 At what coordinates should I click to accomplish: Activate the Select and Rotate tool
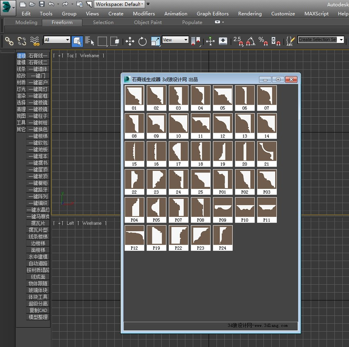(x=142, y=41)
